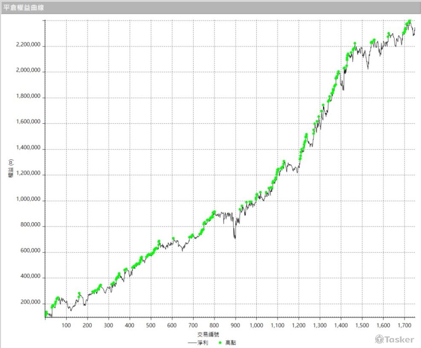Click the 1,000 tick label on the x-axis
This screenshot has height=348, width=421.
coord(256,325)
